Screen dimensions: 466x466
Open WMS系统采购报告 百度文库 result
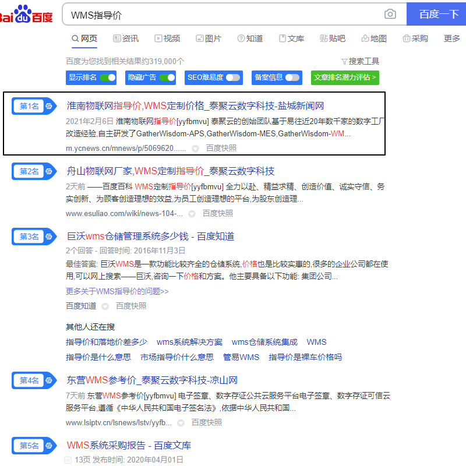tap(129, 446)
